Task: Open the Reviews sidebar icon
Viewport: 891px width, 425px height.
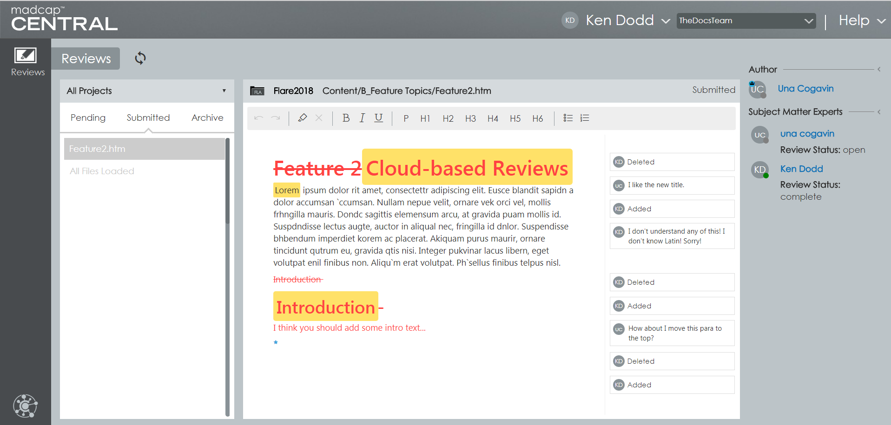Action: [26, 61]
